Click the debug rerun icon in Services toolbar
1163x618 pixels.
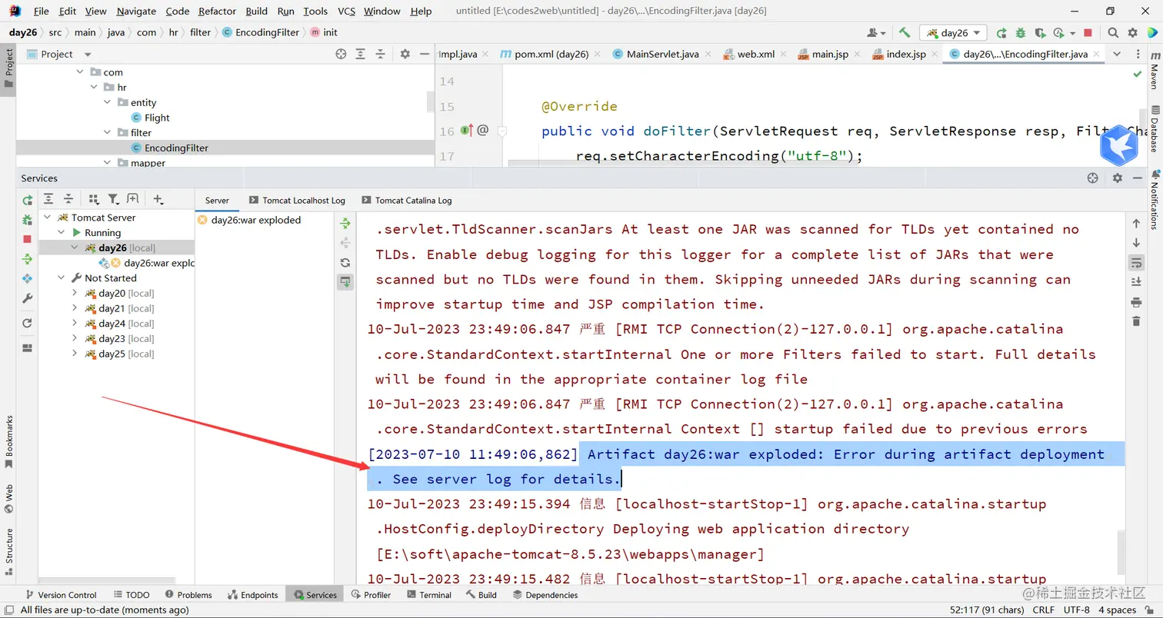(28, 220)
